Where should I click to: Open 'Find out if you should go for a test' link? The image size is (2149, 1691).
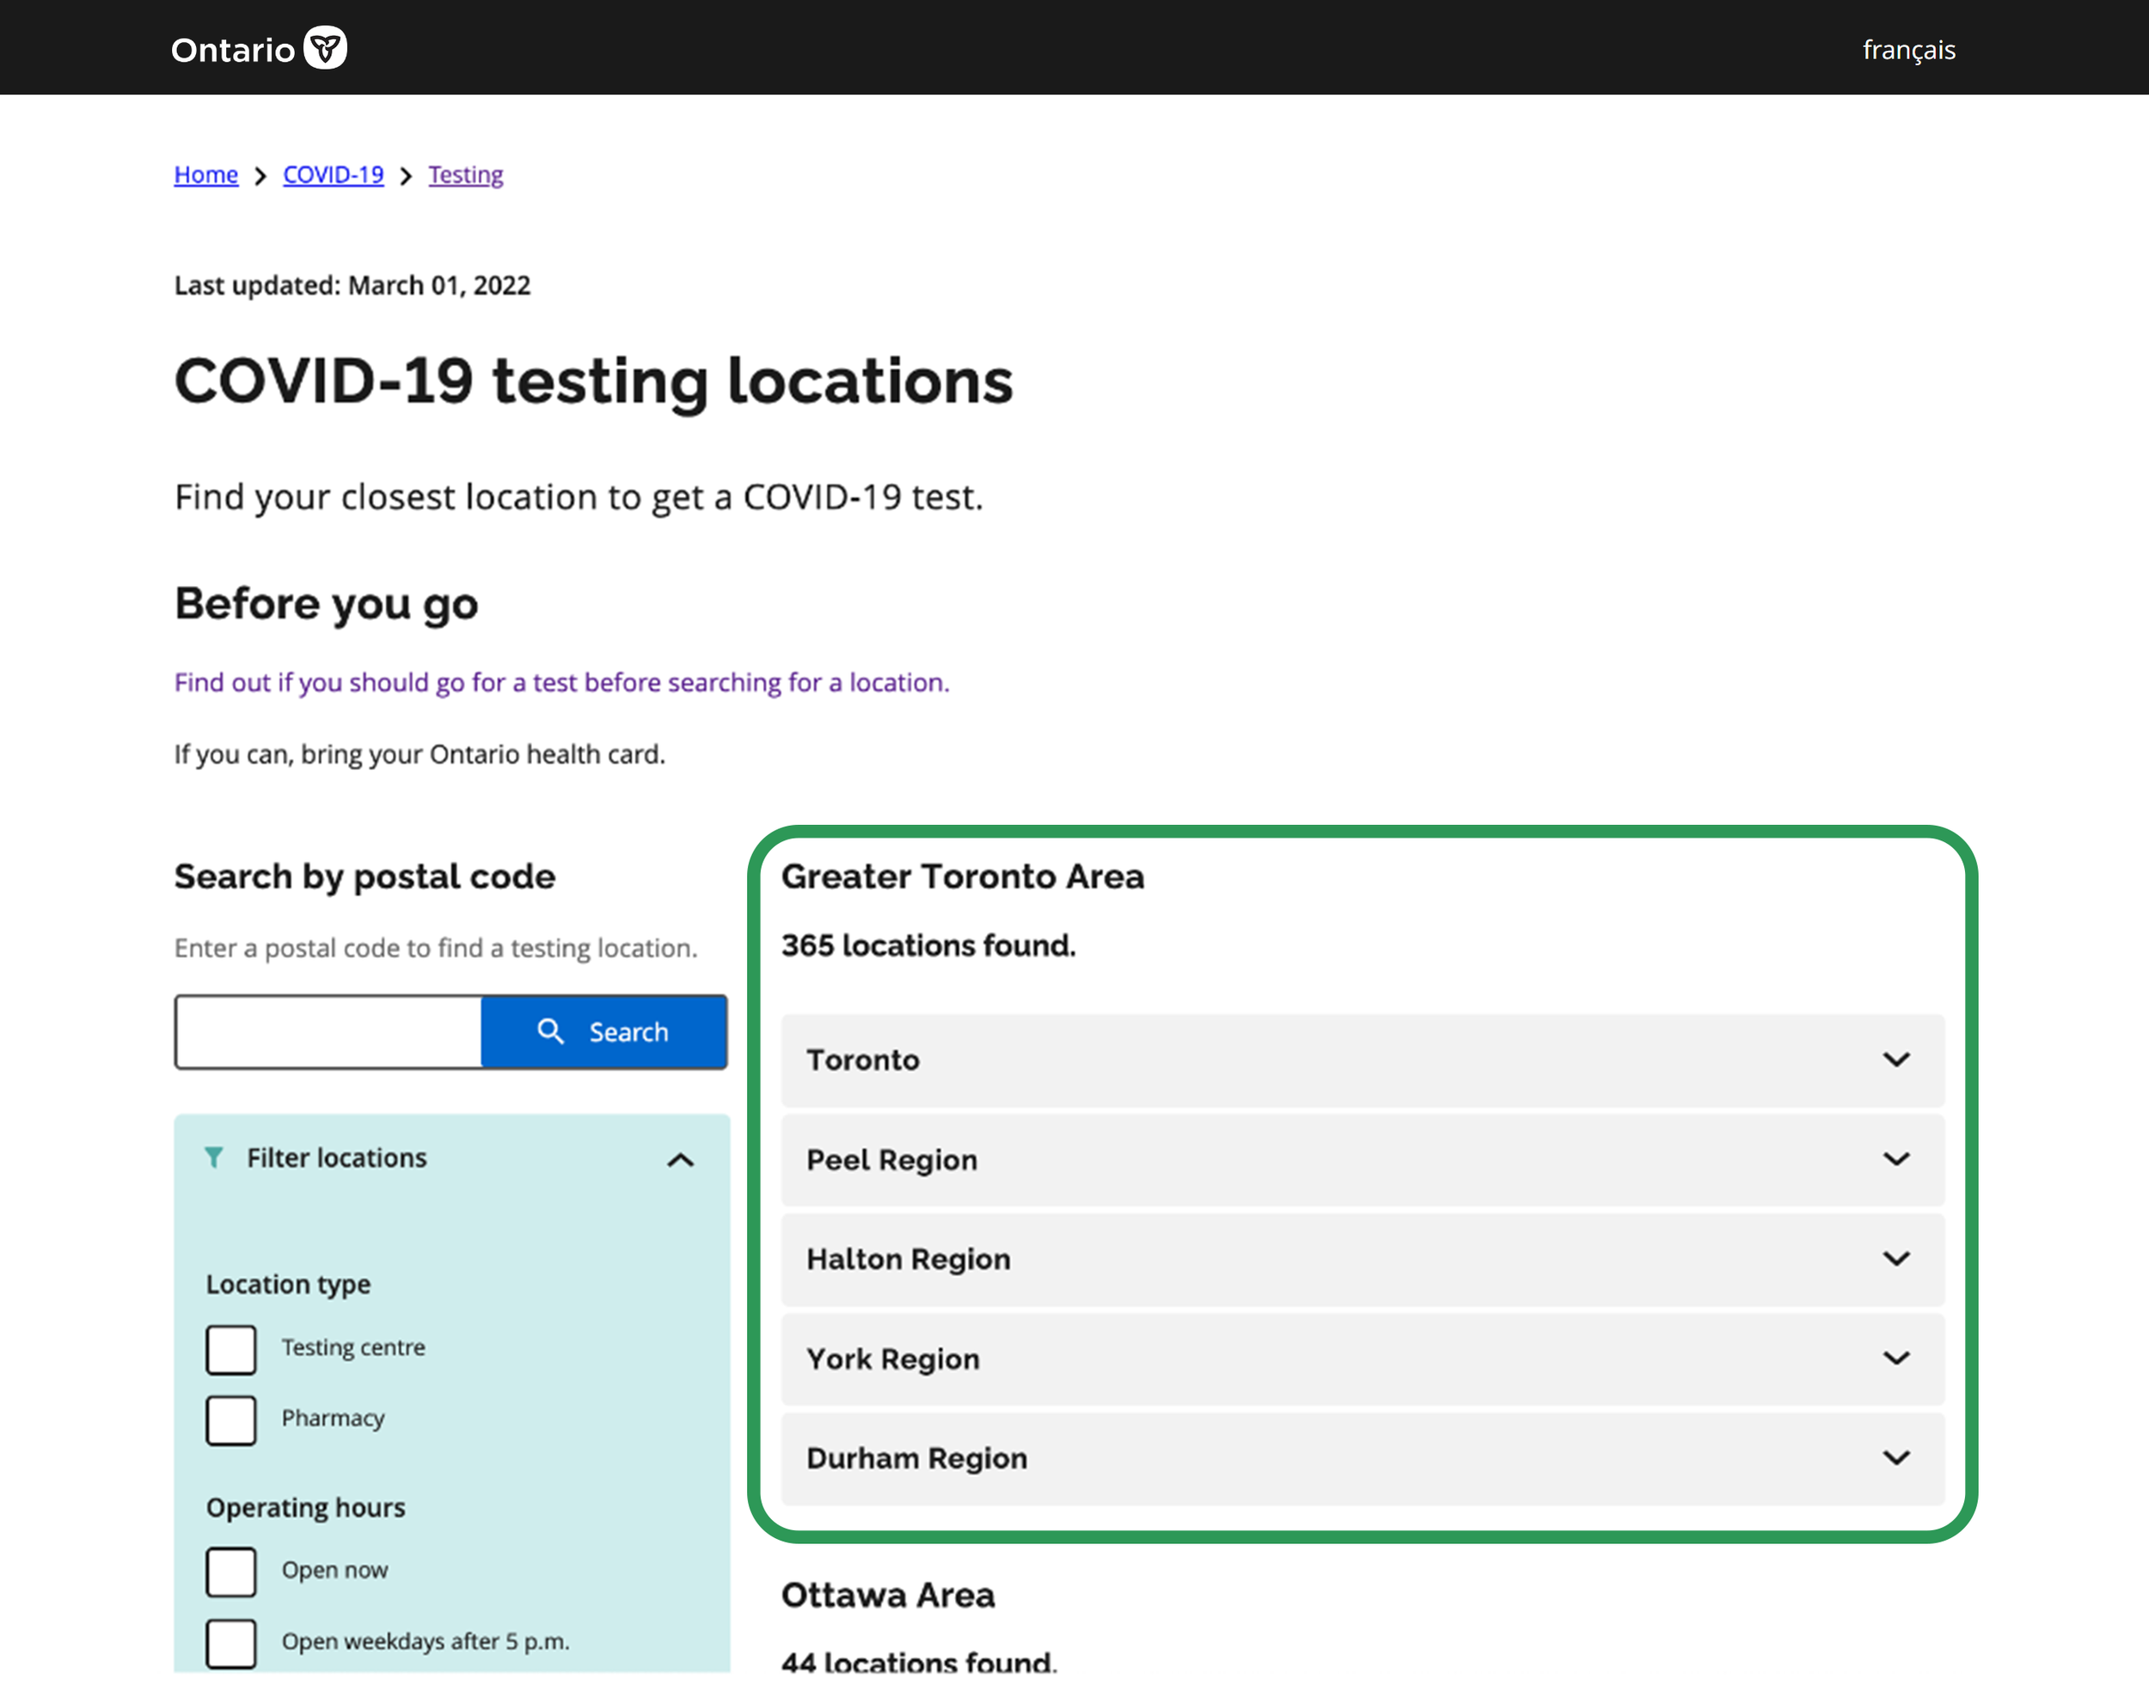point(561,682)
